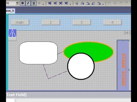
Task: Select the alarm indicator warning triangle icon
Action: click(x=12, y=33)
